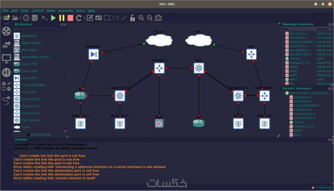Open the View menu
The width and height of the screenshot is (334, 191).
(24, 10)
